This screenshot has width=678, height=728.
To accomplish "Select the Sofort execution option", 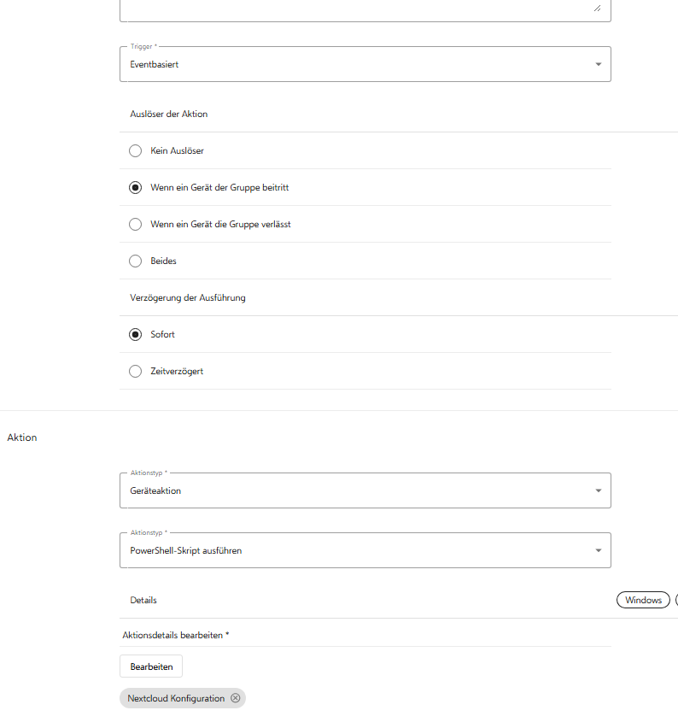I will tap(135, 334).
